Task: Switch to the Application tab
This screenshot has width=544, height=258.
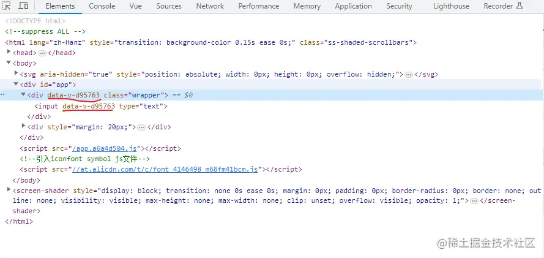Action: pyautogui.click(x=353, y=6)
